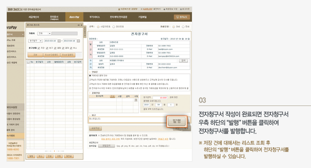Image resolution: width=311 pixels, height=168 pixels.
Task: Toggle the 청구 status checkbox
Action: pos(47,48)
